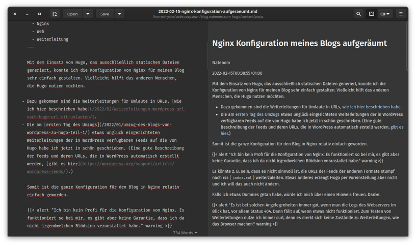Click the date '2022-02-15T00:38:55+01:00' in the preview

[237, 73]
